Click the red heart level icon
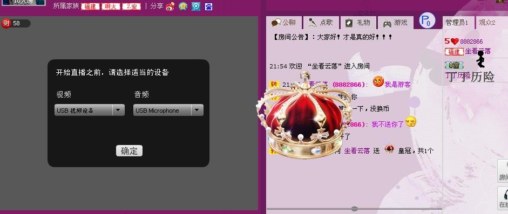This screenshot has height=214, width=508. pos(455,42)
